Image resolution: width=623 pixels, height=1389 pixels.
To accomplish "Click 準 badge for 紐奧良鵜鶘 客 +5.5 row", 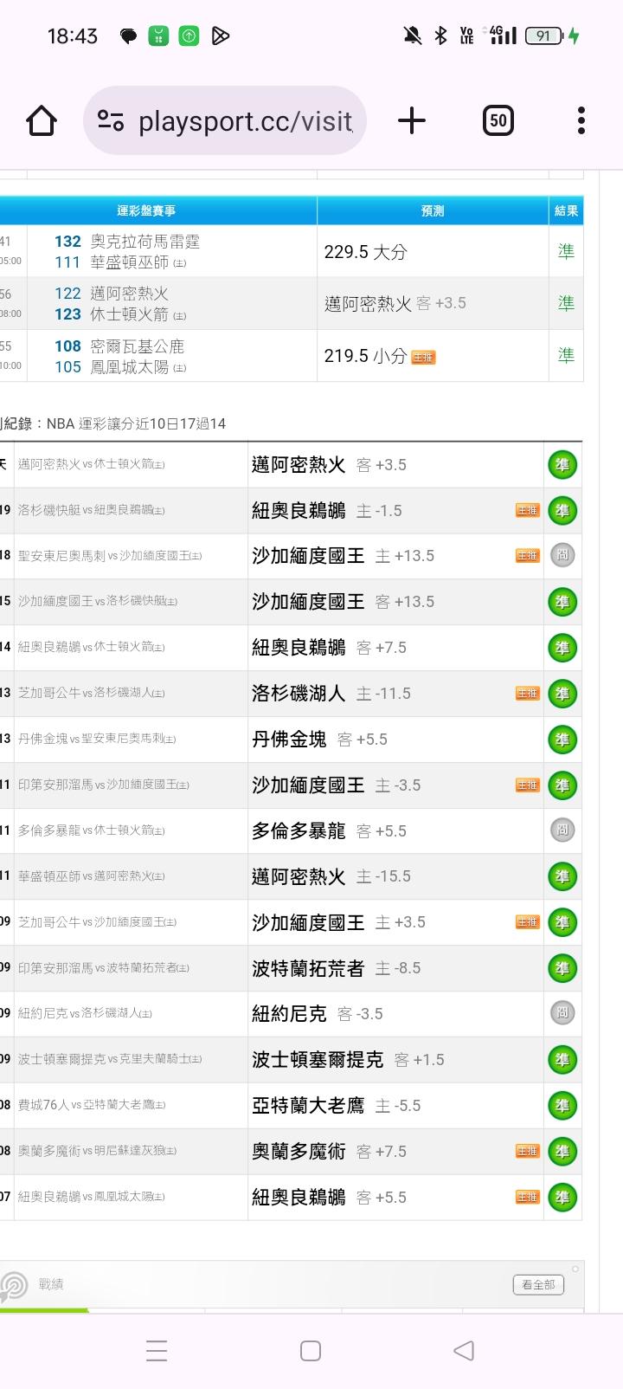I will click(562, 1198).
